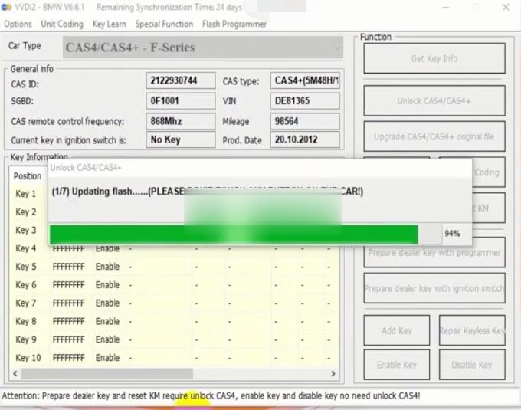Image resolution: width=521 pixels, height=410 pixels.
Task: Click Prepare dealer key with ignition switch
Action: click(434, 288)
